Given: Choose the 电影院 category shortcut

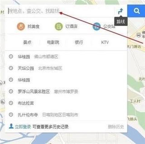Looking at the screenshot, I should [53, 42].
